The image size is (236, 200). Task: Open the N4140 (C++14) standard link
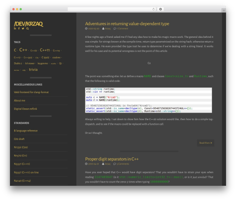click(22, 181)
